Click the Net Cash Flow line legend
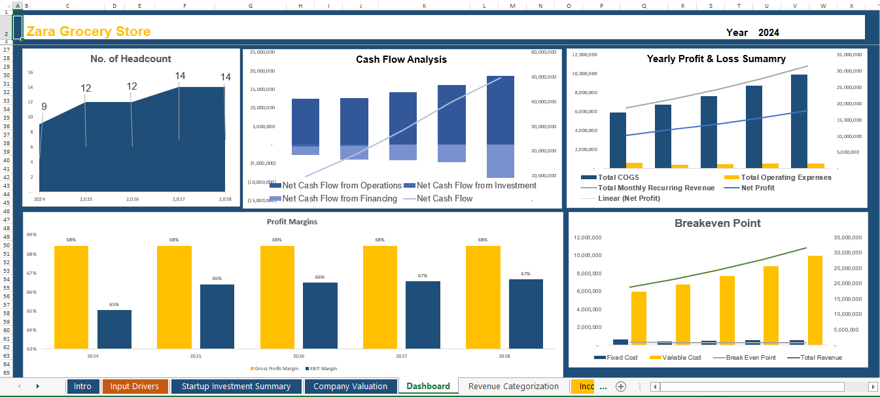The image size is (880, 397). tap(438, 199)
